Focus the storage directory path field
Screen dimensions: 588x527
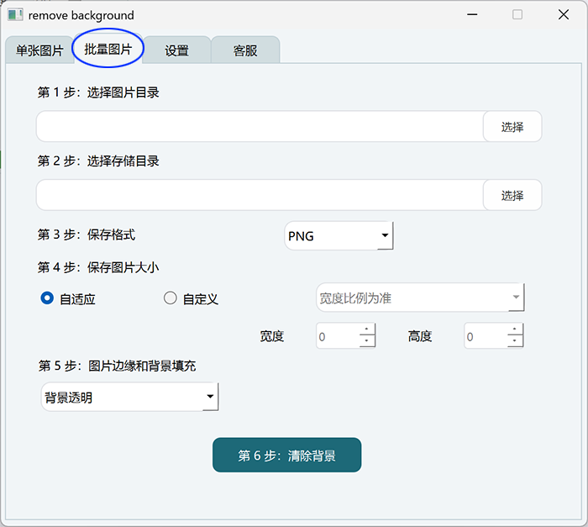[x=260, y=195]
